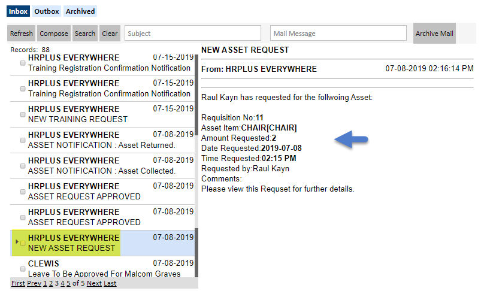Click the mail list vertical scrollbar
The width and height of the screenshot is (484, 291).
coord(196,166)
